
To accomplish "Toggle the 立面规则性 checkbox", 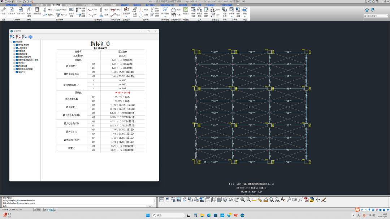I will [17, 54].
